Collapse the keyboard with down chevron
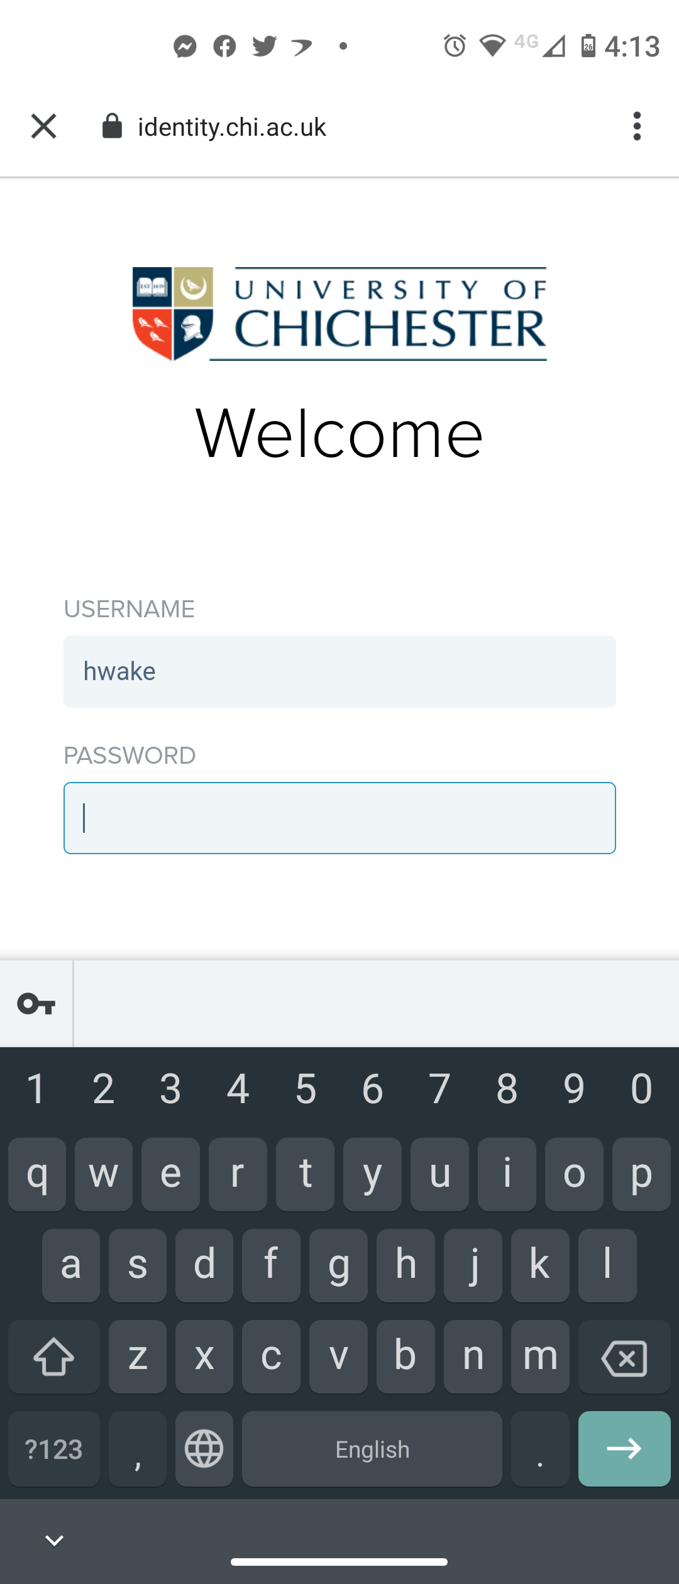Screen dimensions: 679x1584 point(55,1541)
